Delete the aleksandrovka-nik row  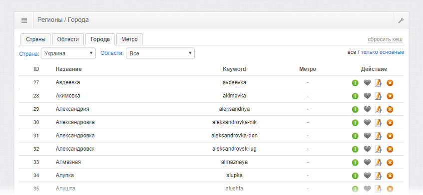point(390,123)
